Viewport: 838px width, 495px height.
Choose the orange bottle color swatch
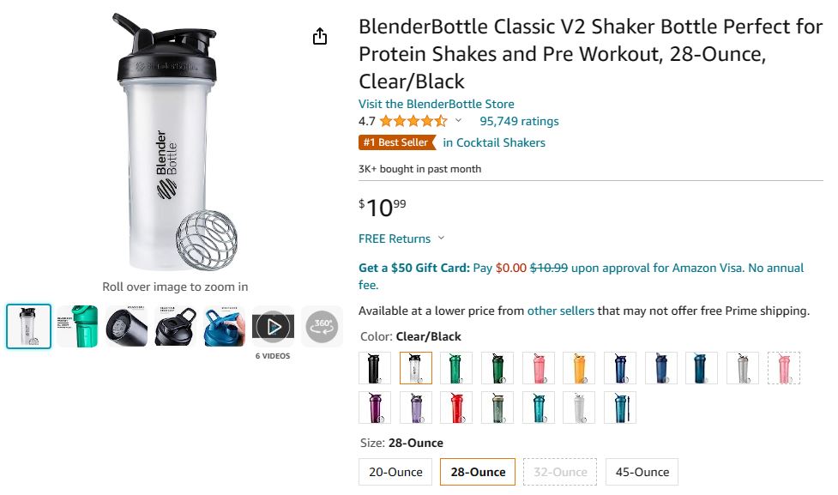[579, 368]
